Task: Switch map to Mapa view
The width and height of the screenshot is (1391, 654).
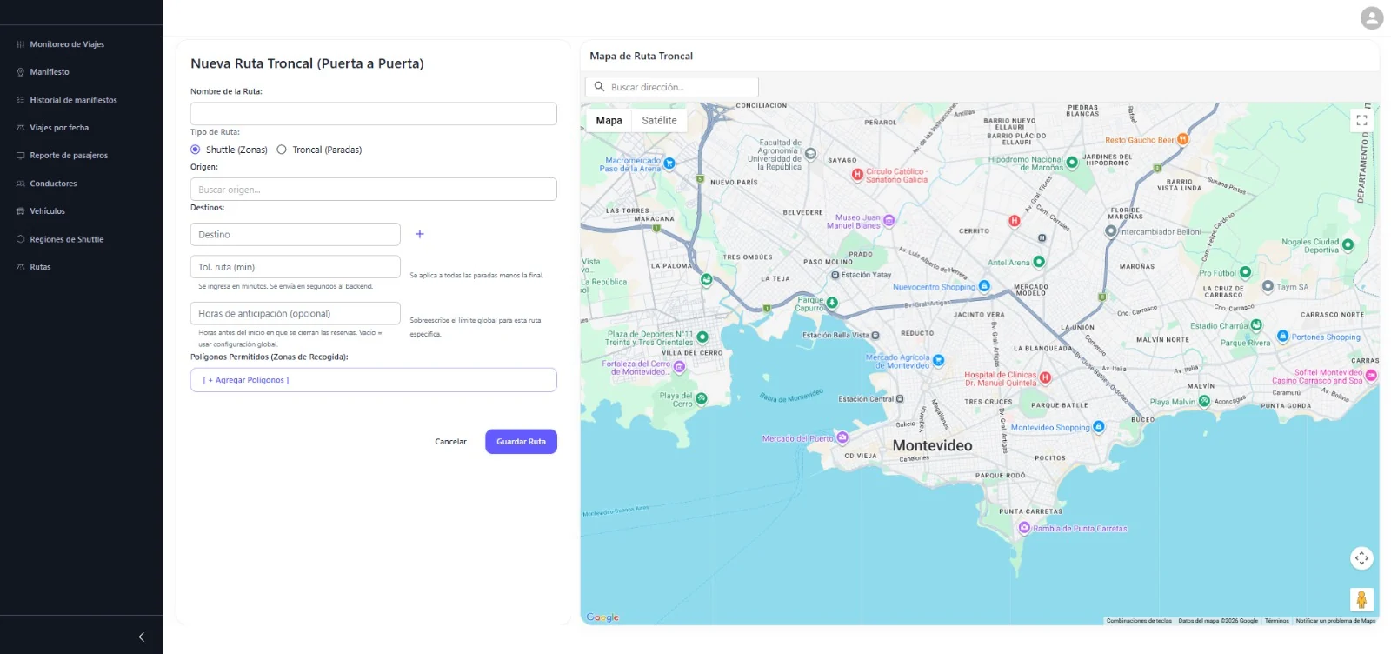Action: pos(609,121)
